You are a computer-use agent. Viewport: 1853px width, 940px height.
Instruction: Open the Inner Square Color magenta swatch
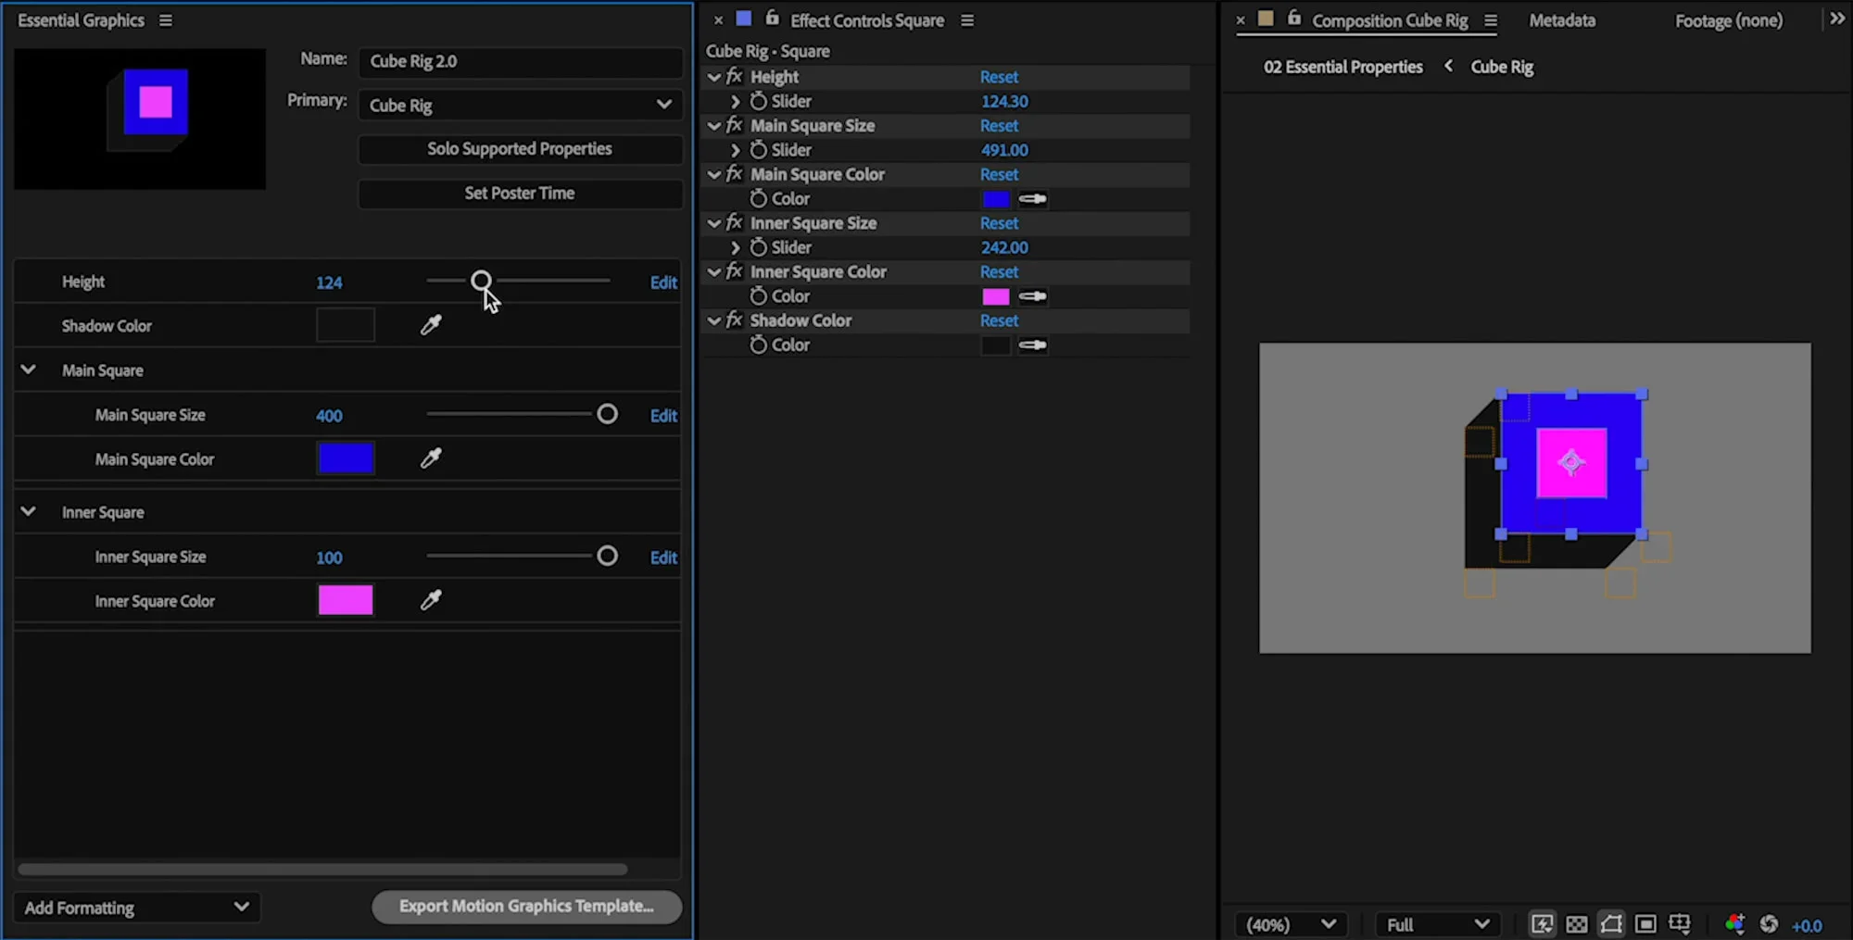(x=346, y=600)
